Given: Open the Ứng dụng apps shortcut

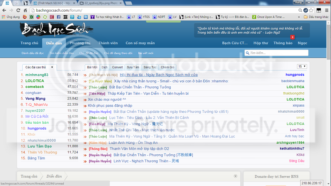Looking at the screenshot, I should tap(11, 17).
